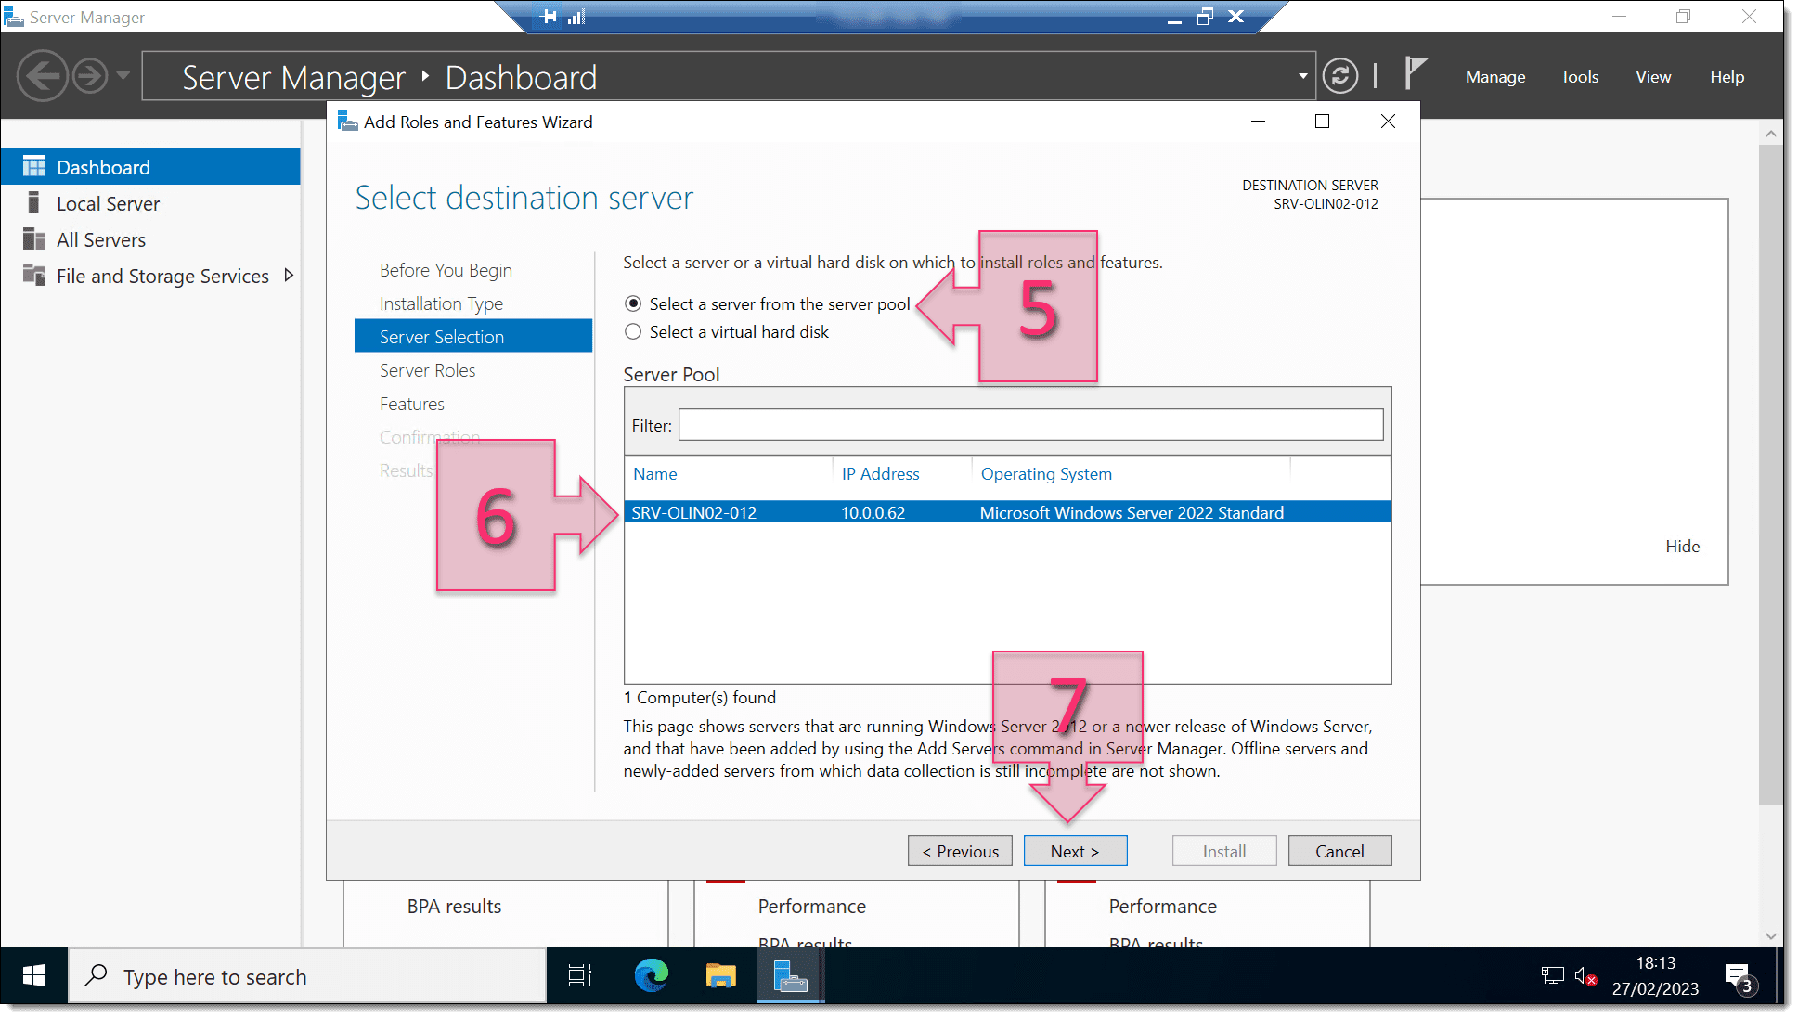Click the 10.0.0.62 IP address cell
This screenshot has height=1018, width=1798.
coord(873,513)
